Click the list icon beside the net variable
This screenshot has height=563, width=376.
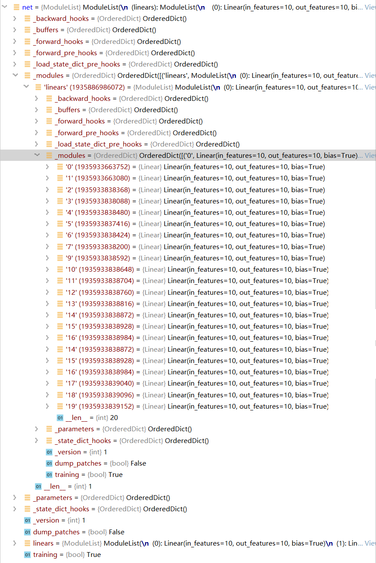pyautogui.click(x=17, y=7)
